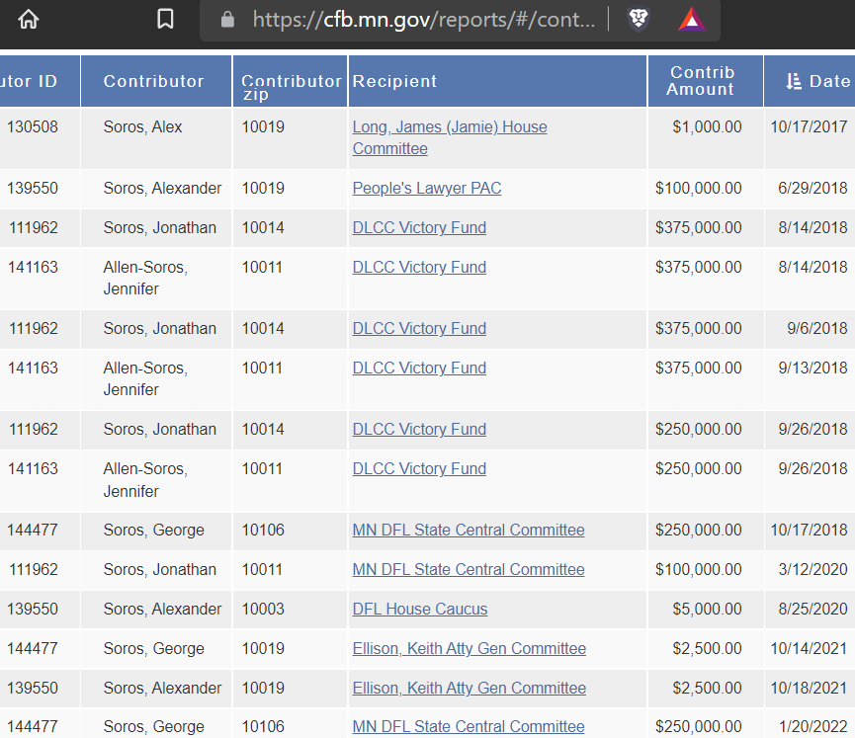This screenshot has height=738, width=855.
Task: Select Soros, George in the 10/14/2021 row
Action: click(154, 649)
